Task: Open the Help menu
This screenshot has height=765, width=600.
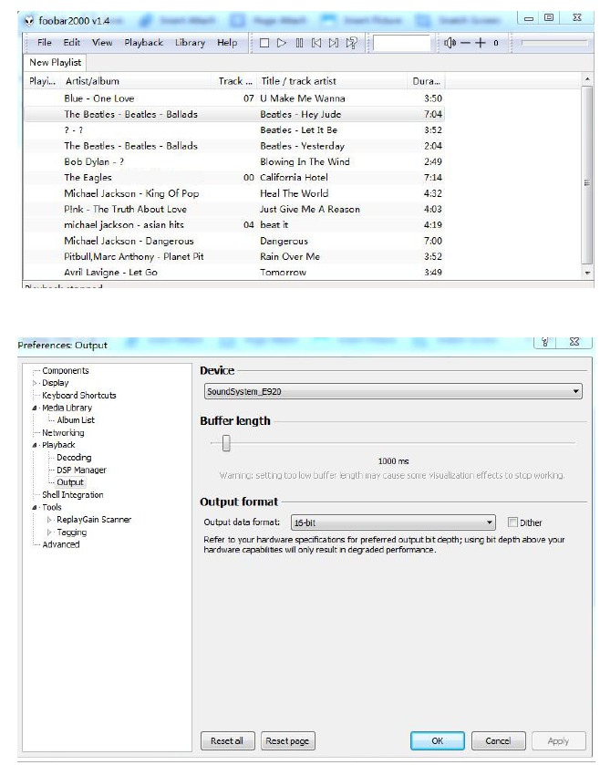Action: 227,43
